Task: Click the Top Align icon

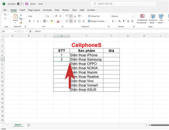Action: tap(67, 16)
